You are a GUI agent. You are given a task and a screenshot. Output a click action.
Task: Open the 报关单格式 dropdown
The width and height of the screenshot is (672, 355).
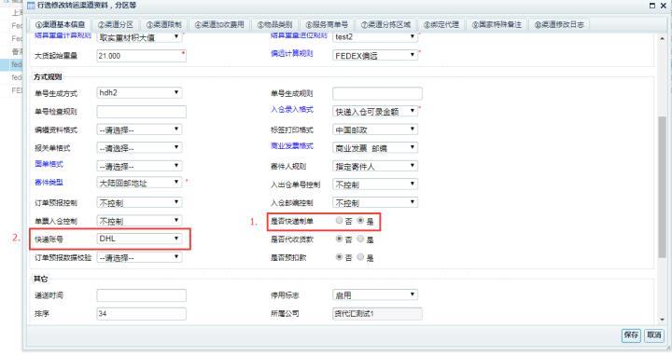(x=139, y=148)
